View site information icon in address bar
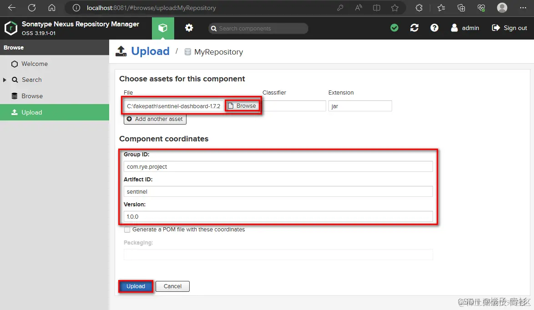This screenshot has width=534, height=310. click(76, 7)
